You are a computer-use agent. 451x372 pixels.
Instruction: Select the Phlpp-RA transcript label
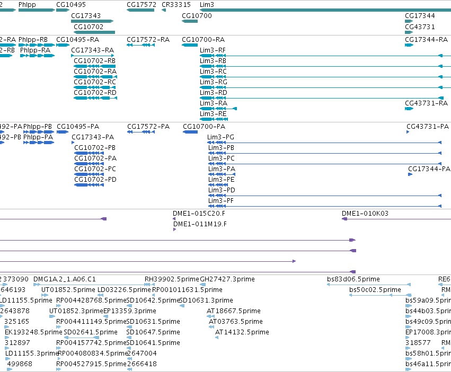coord(35,50)
